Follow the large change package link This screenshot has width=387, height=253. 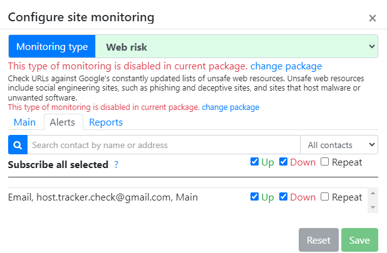point(286,66)
